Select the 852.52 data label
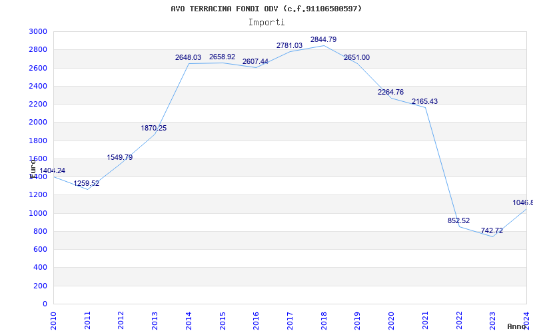This screenshot has width=533, height=333. (x=458, y=220)
